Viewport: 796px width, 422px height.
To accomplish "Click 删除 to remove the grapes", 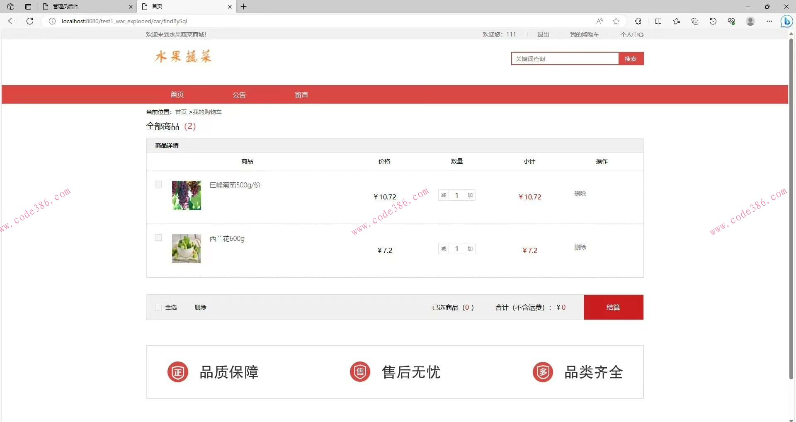I will (x=580, y=193).
